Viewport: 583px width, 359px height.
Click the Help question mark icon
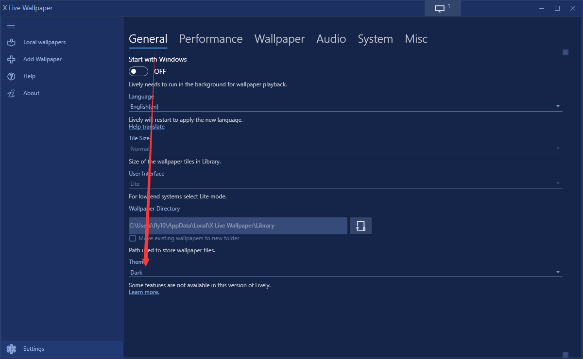point(11,76)
